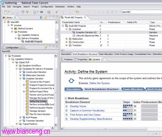
Task: Open the Configuration panel view menu triangle
Action: point(50,46)
